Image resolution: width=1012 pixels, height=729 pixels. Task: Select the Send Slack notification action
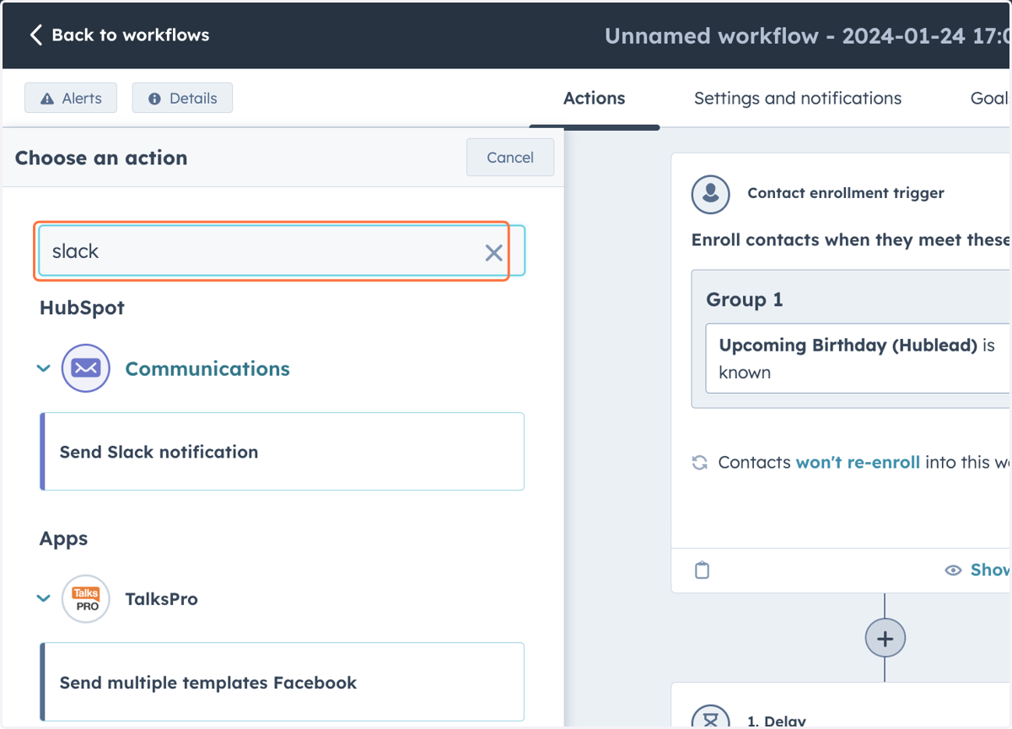click(x=283, y=452)
